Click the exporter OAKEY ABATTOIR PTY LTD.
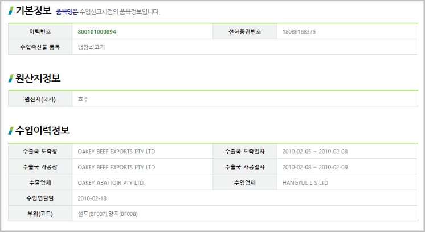The image size is (425, 232). (111, 183)
